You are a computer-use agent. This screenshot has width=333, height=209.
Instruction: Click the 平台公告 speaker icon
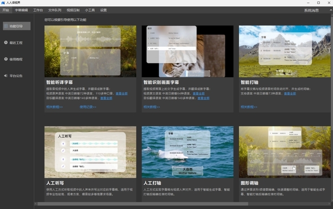(x=6, y=76)
